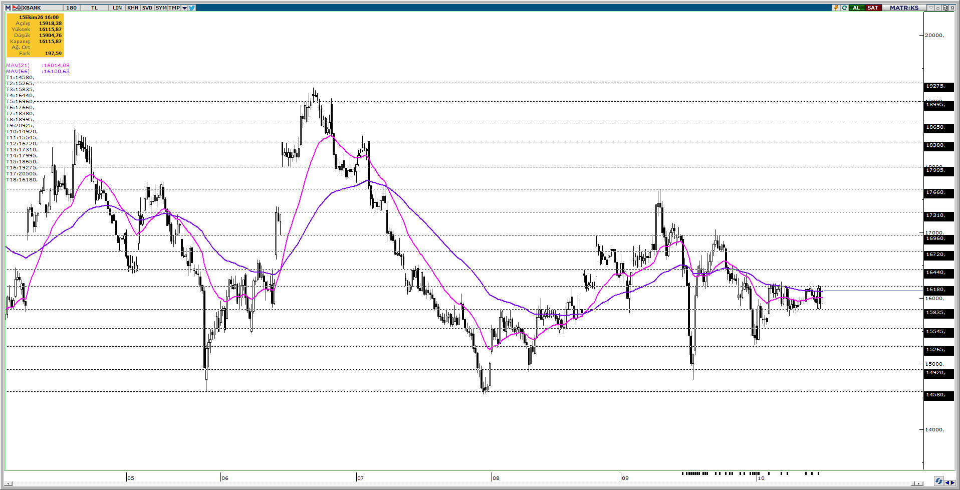Click the MAV(21) indicator label
This screenshot has width=960, height=490.
click(18, 66)
